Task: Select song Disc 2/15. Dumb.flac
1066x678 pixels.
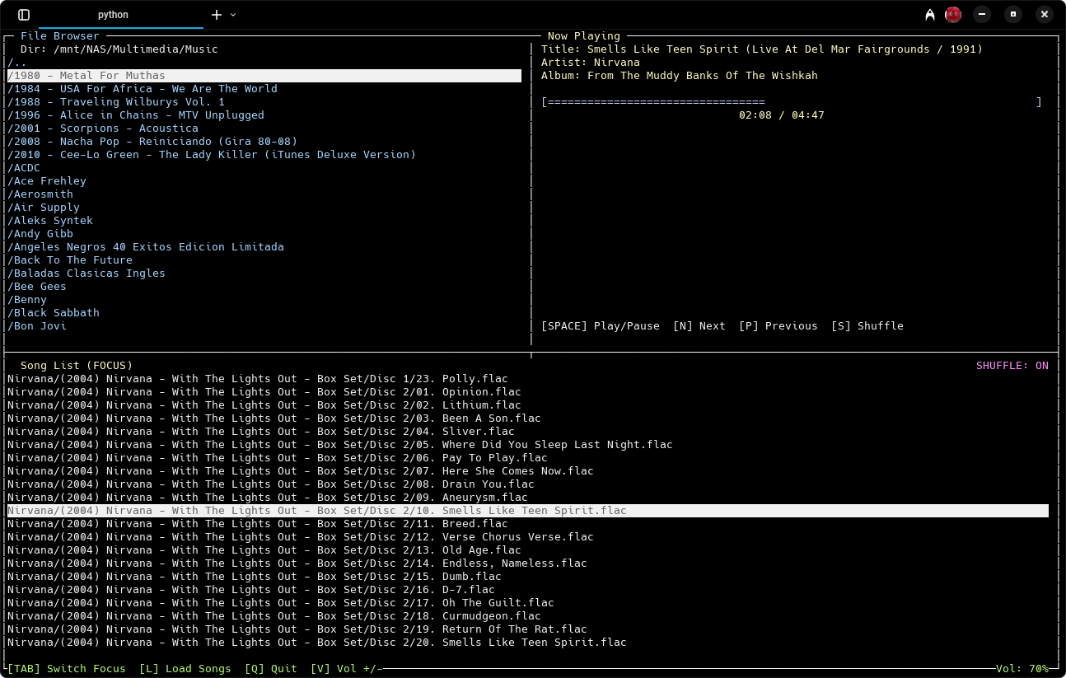Action: (255, 577)
